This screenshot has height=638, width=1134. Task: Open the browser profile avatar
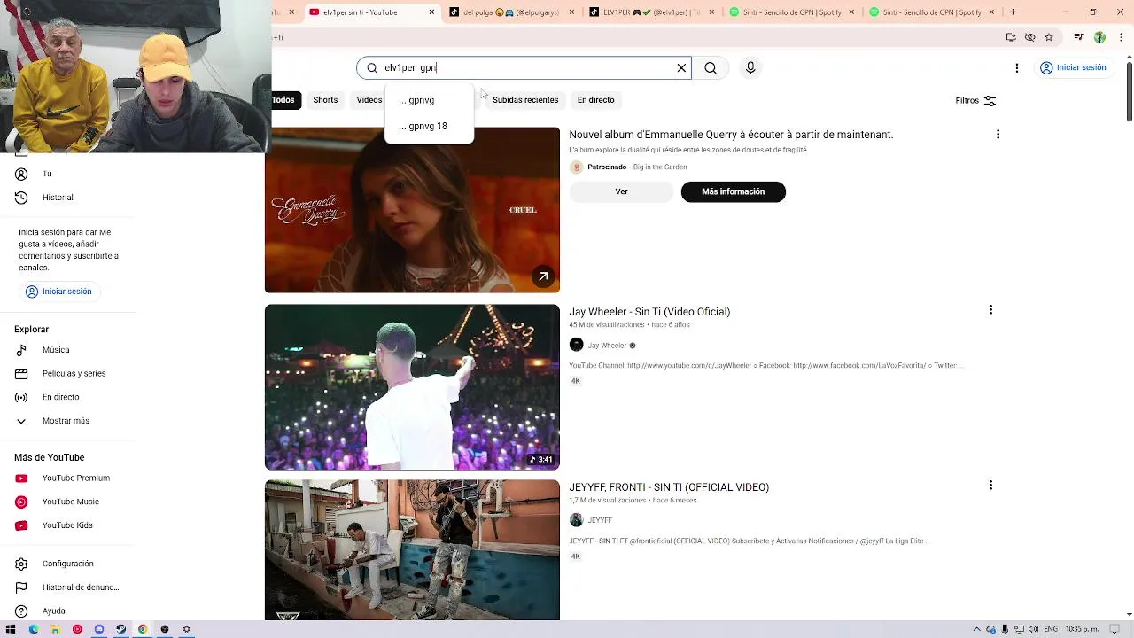(x=1099, y=37)
